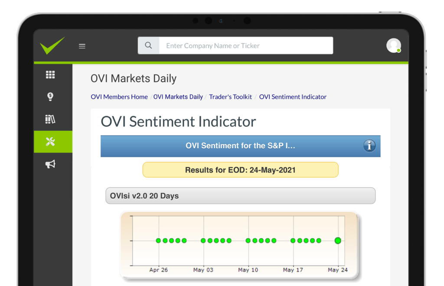Open the user profile avatar

[394, 45]
